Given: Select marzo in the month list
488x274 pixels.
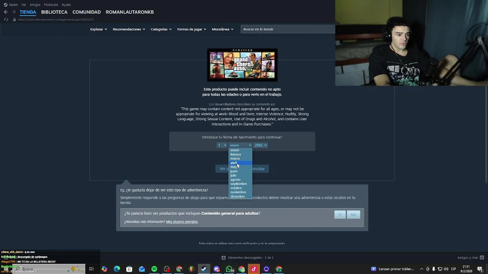Looking at the screenshot, I should (x=240, y=159).
